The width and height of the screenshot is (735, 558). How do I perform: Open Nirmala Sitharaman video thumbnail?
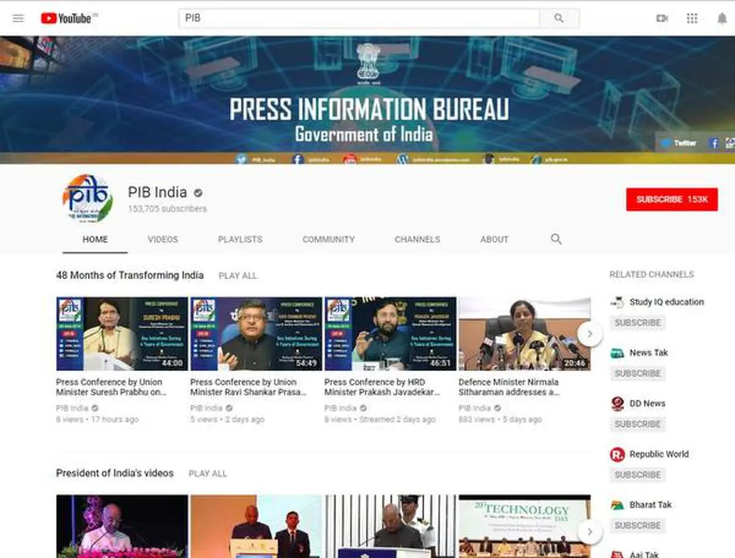click(524, 334)
